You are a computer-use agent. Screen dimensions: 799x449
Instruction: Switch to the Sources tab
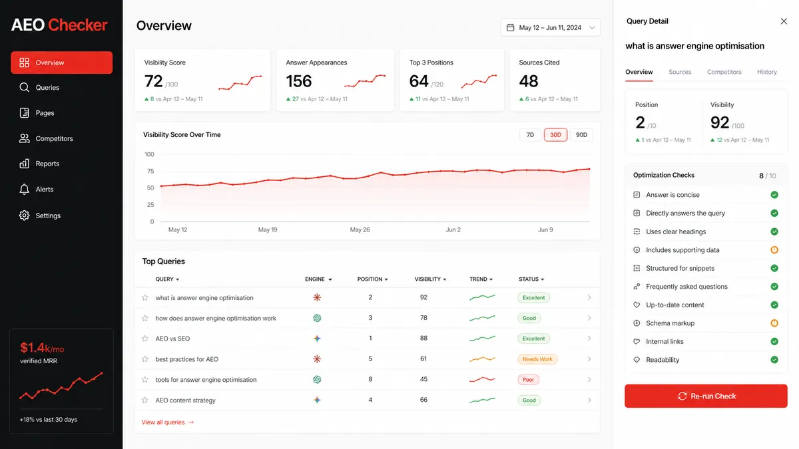(680, 72)
